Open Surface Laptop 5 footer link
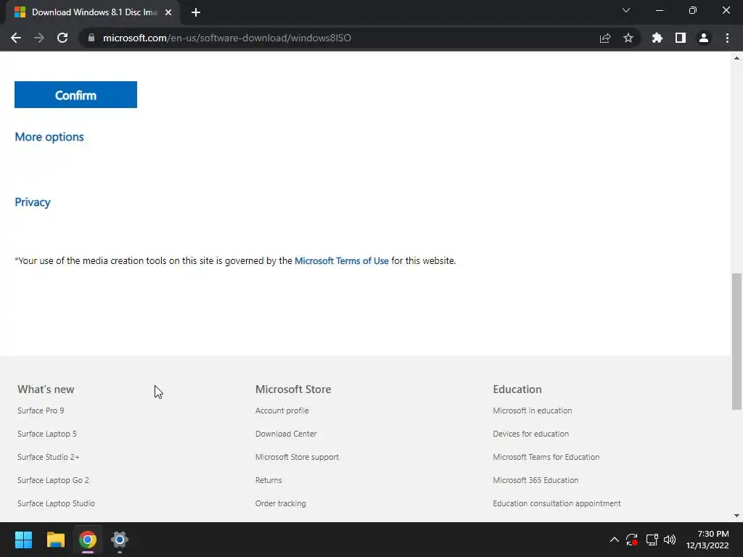 (47, 434)
